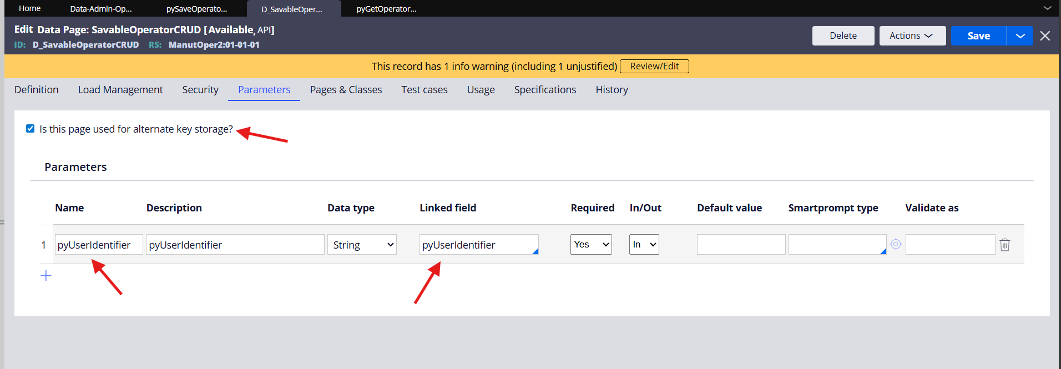Click Review/Edit in the warning banner
Viewport: 1061px width, 369px height.
654,67
